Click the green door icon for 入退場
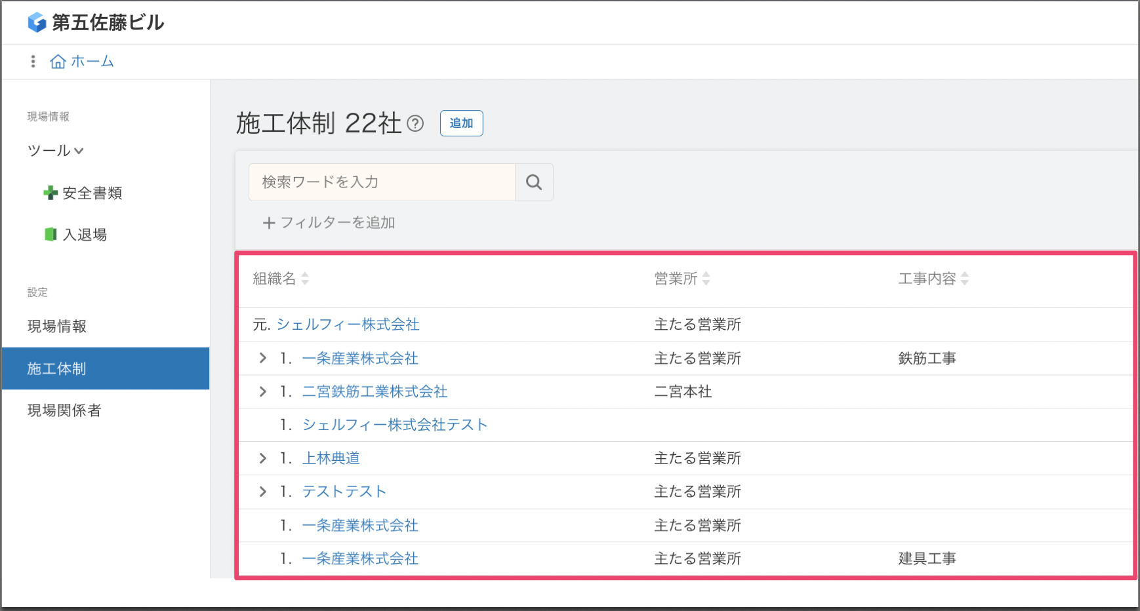Viewport: 1140px width, 611px height. tap(51, 235)
